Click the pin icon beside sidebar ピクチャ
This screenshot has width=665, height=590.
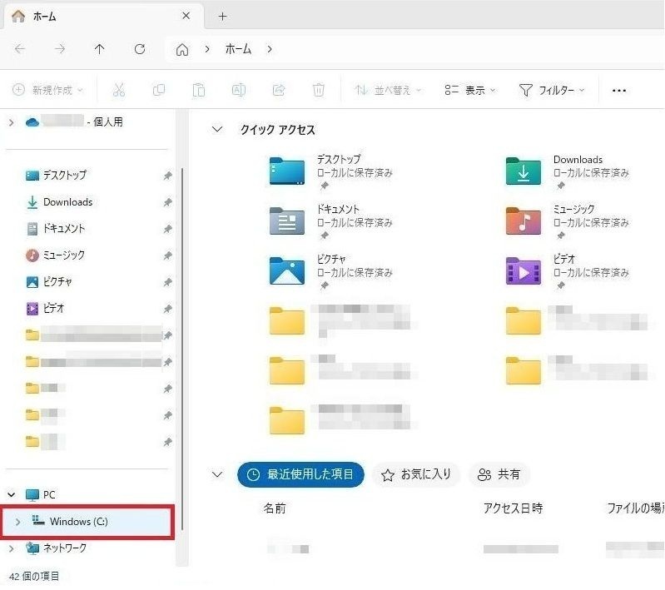click(167, 282)
